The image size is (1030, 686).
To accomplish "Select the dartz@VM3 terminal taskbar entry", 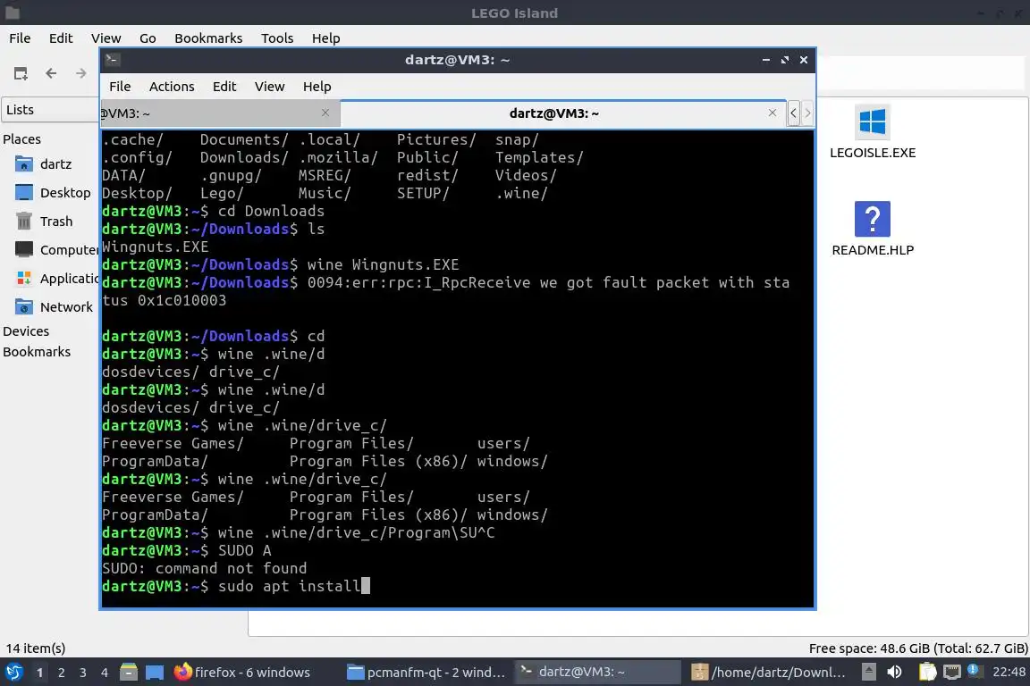I will coord(596,672).
